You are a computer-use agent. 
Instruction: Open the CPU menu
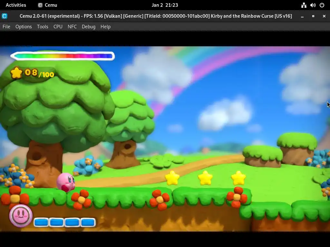tap(58, 27)
